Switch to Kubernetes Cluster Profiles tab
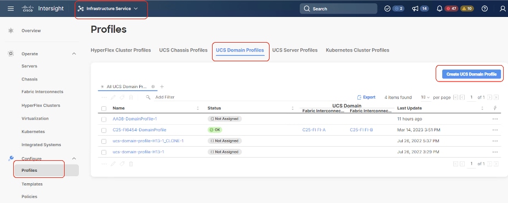 (358, 50)
